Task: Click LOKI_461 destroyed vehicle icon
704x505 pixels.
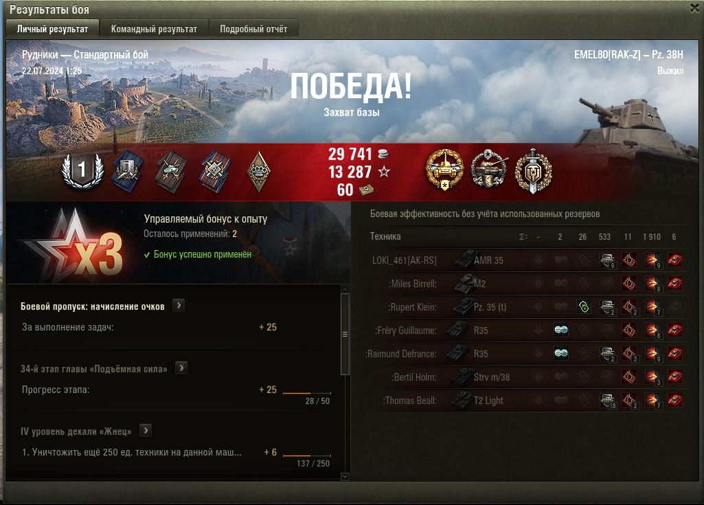Action: [x=675, y=260]
